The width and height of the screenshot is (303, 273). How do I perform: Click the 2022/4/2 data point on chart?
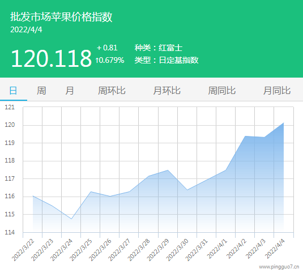click(245, 136)
